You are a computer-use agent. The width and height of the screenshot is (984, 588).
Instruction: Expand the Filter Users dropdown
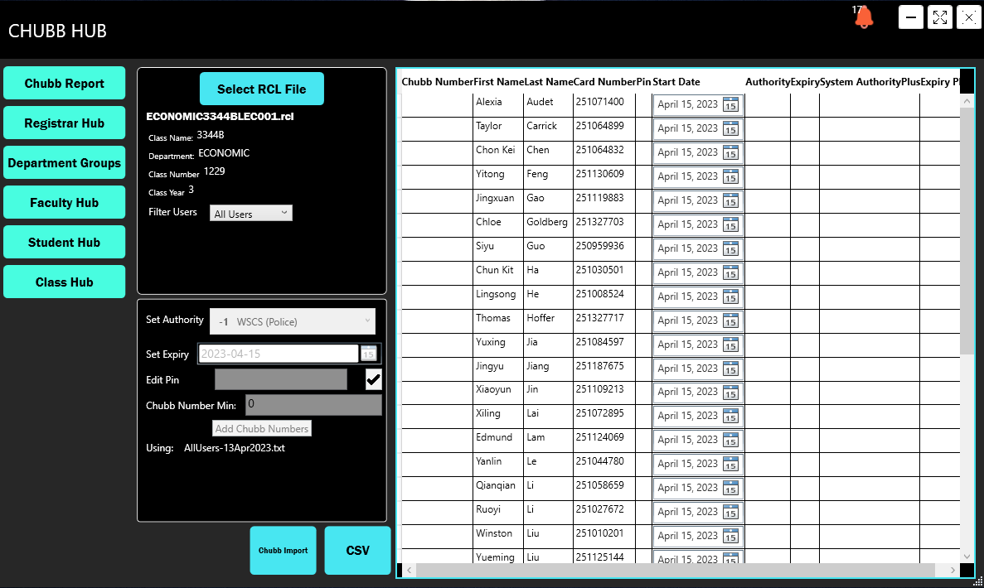coord(250,214)
